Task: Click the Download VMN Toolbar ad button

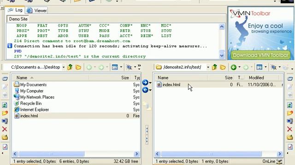Action: tap(260, 55)
